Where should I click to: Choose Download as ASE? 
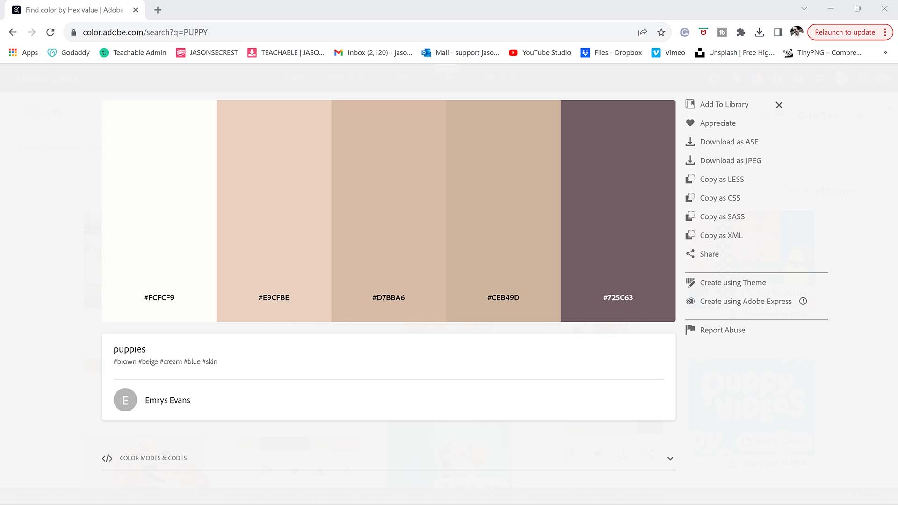tap(729, 142)
